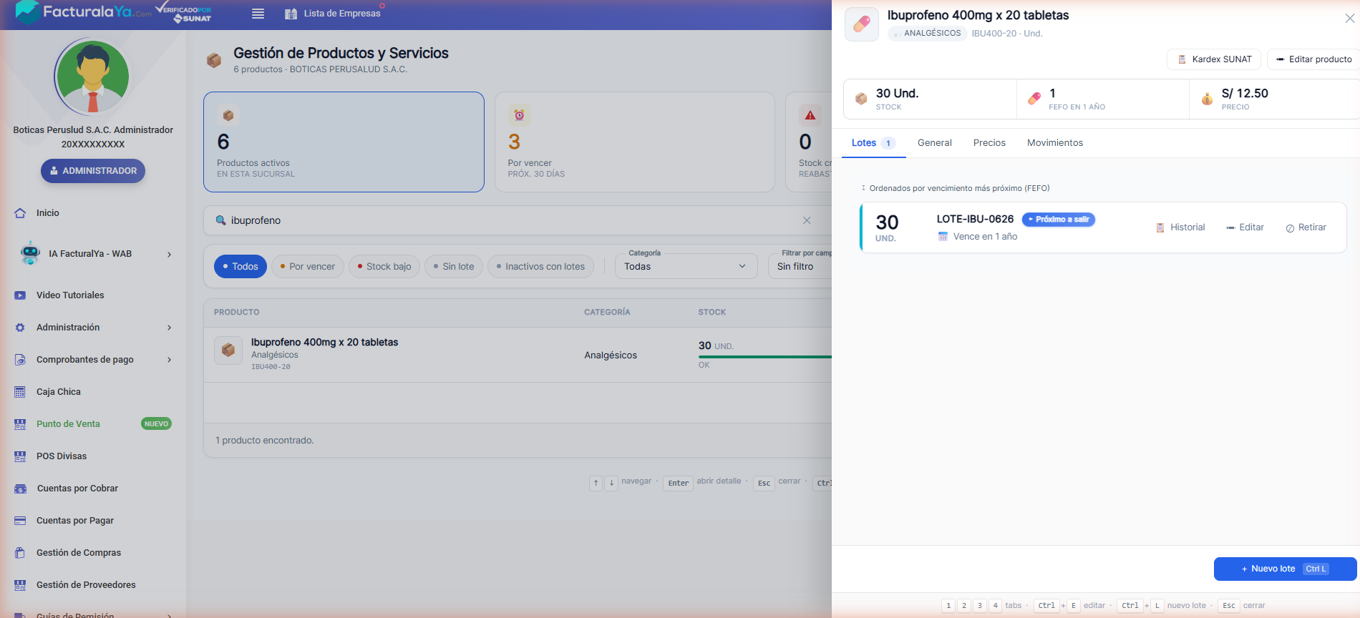
Task: Toggle the Sin lote filter chip
Action: coord(454,267)
